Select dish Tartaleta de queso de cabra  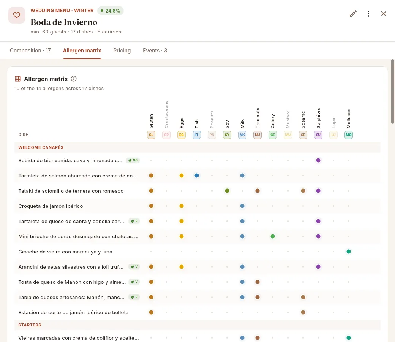[x=71, y=221]
